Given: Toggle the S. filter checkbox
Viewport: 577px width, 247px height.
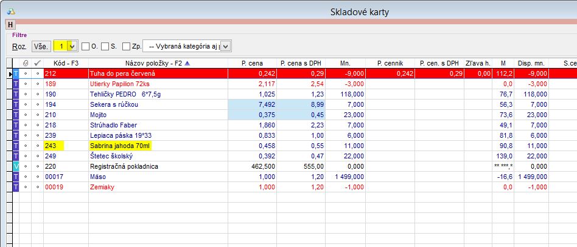Looking at the screenshot, I should (105, 46).
